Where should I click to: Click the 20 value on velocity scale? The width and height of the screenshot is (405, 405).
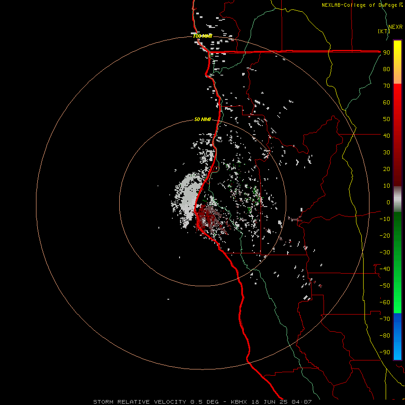click(387, 169)
